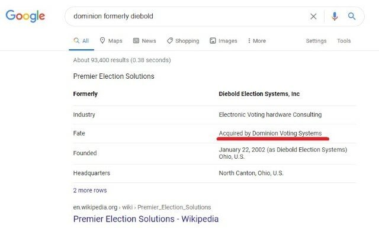Click the results count text
The width and height of the screenshot is (379, 228).
point(122,60)
